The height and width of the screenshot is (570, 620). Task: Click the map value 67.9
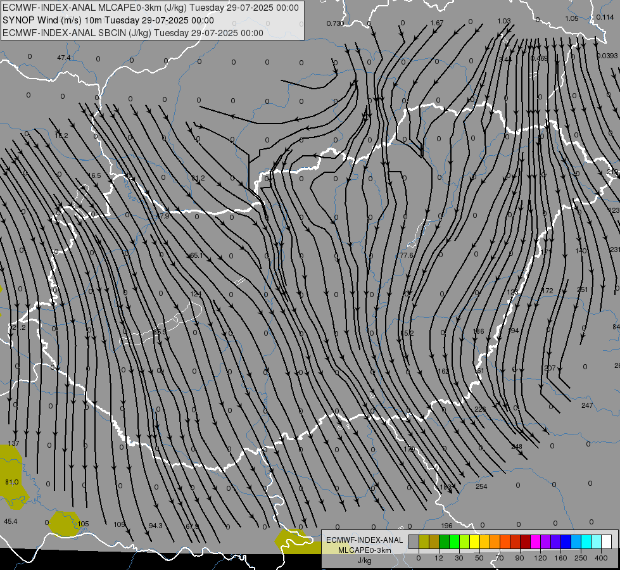pyautogui.click(x=192, y=526)
